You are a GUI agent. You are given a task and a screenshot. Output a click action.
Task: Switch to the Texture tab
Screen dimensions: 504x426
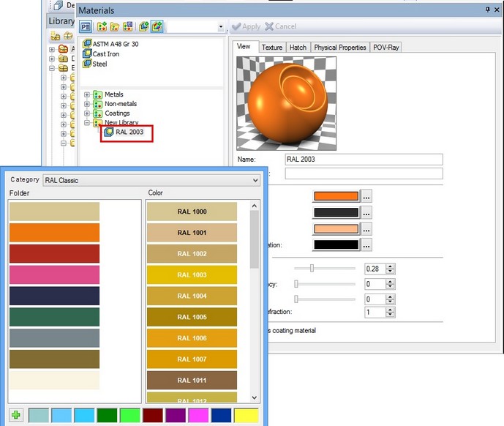pos(271,48)
